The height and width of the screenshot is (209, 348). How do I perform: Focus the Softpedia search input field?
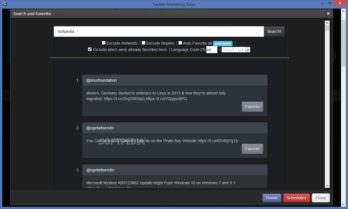[159, 31]
